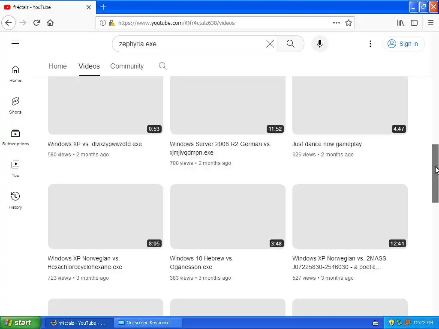The image size is (439, 329).
Task: Click the insecure connection padlock warning icon
Action: (x=111, y=23)
